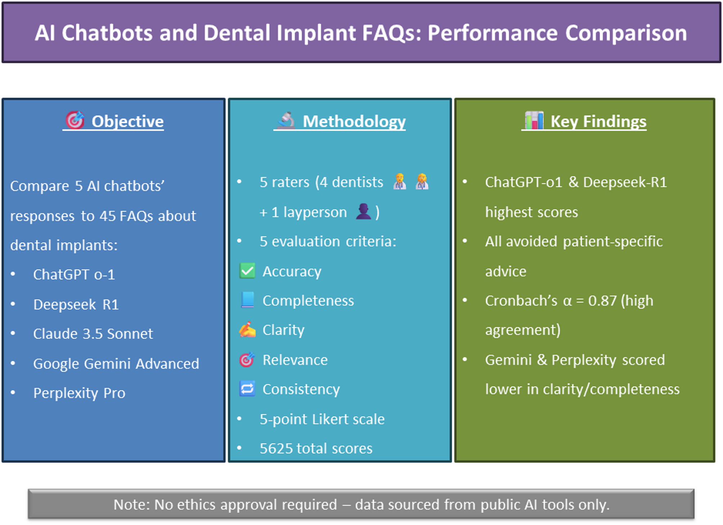The image size is (723, 525).
Task: Click the Perplexity Pro list item
Action: pos(79,393)
